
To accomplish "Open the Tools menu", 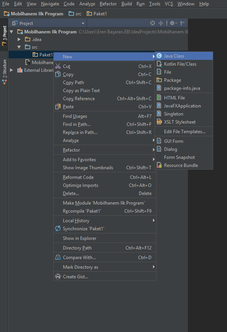I will click(x=155, y=4).
